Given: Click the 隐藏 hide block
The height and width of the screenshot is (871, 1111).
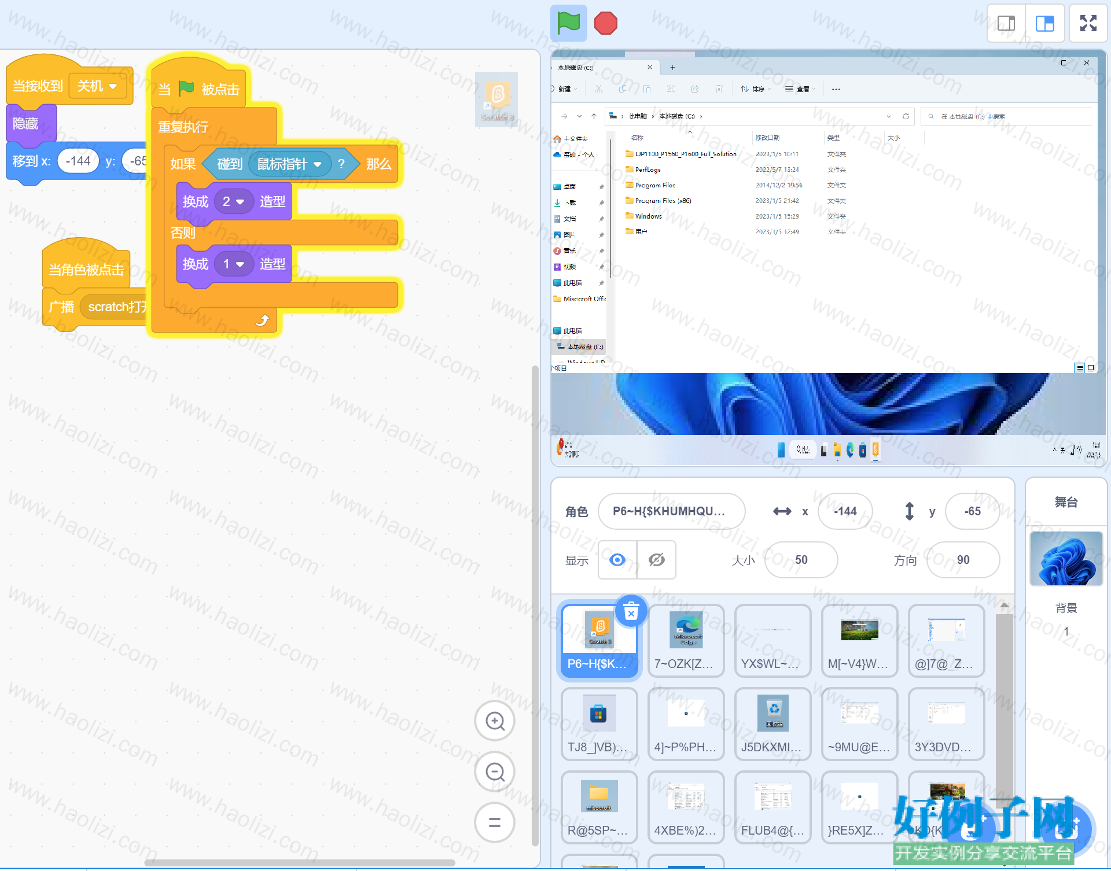Looking at the screenshot, I should click(31, 123).
